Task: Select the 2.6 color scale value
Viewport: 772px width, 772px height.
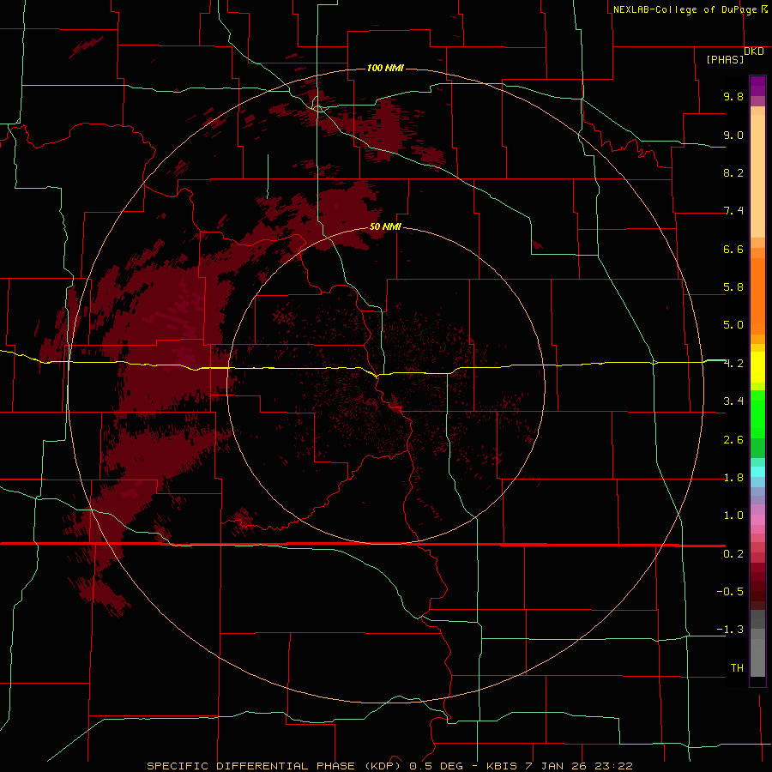Action: click(733, 440)
